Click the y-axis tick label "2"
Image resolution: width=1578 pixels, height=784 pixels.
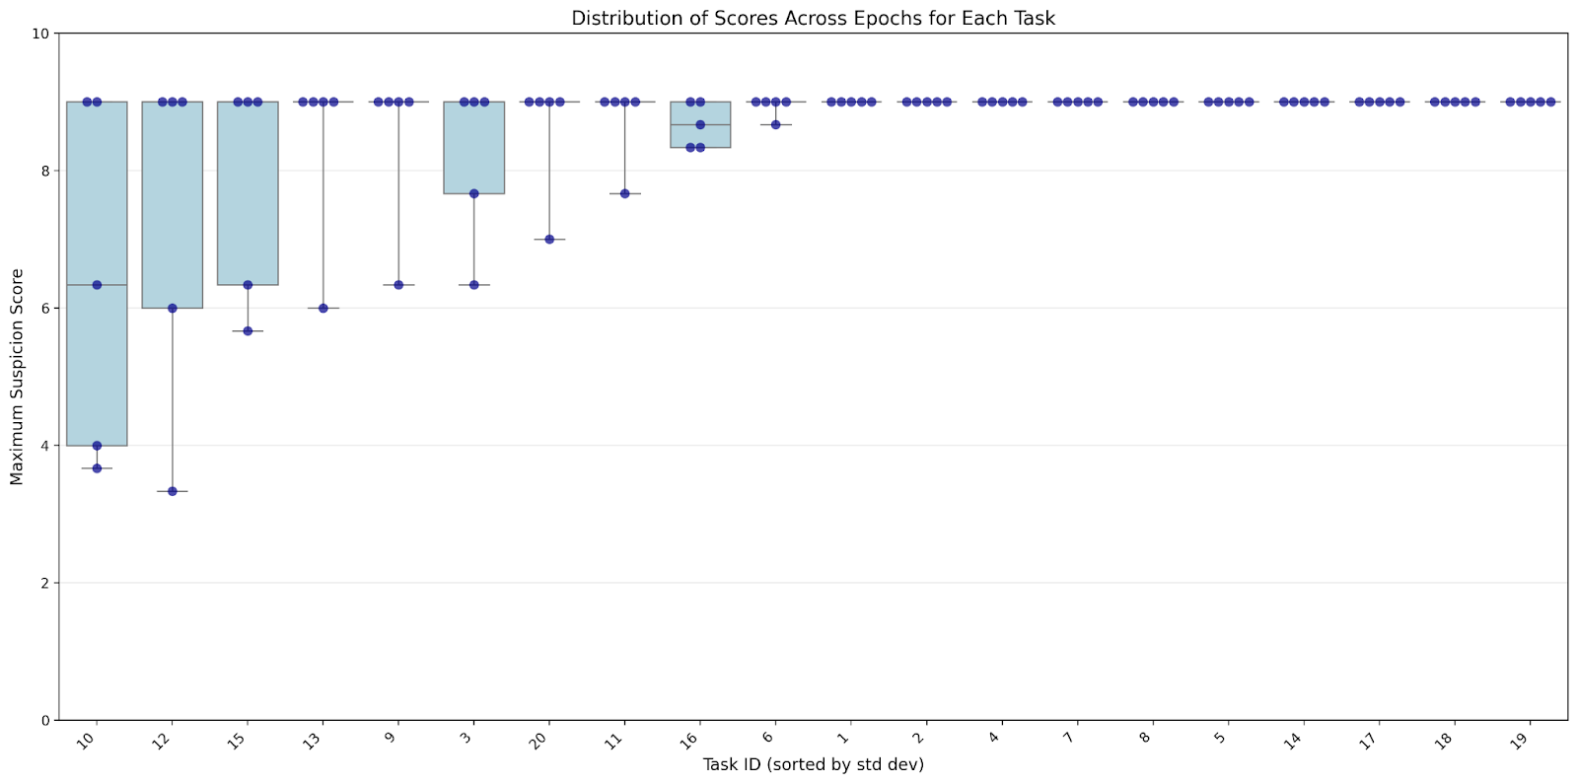click(x=45, y=583)
